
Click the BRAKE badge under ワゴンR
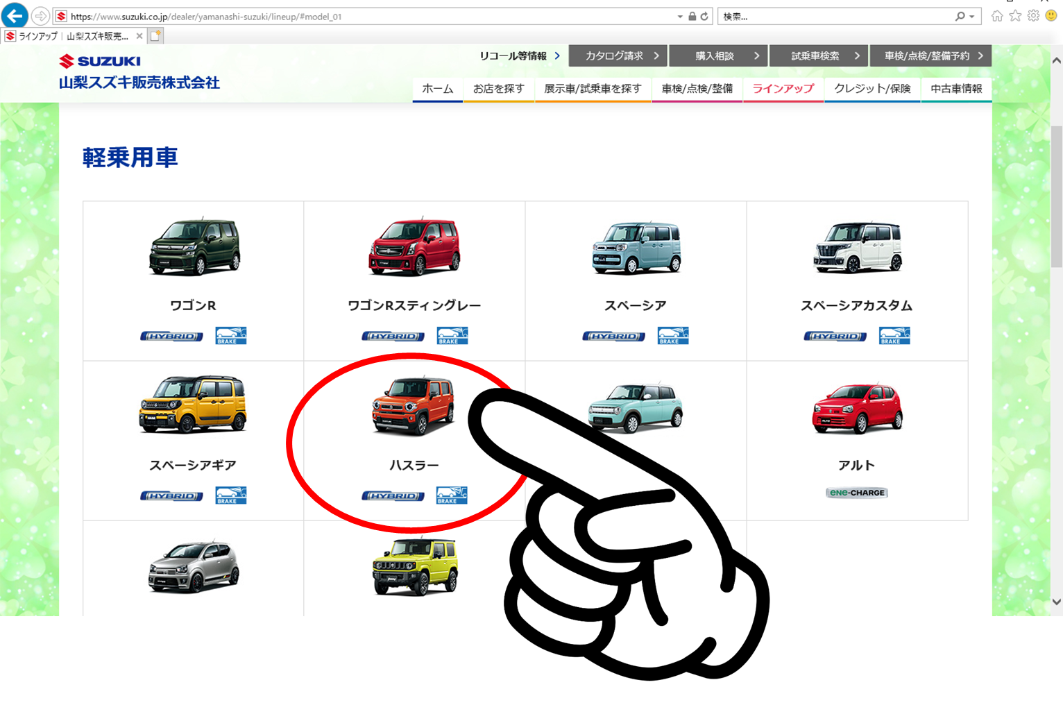pyautogui.click(x=231, y=336)
